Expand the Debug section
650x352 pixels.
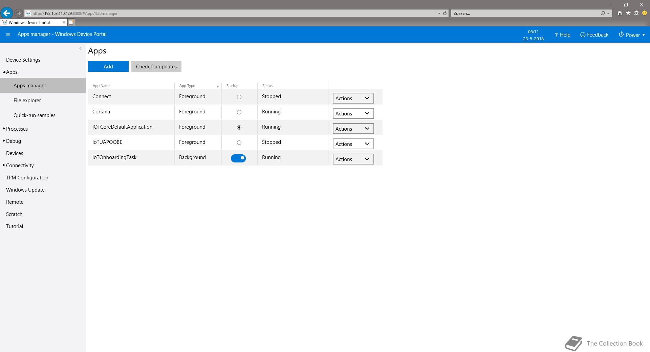pyautogui.click(x=4, y=141)
